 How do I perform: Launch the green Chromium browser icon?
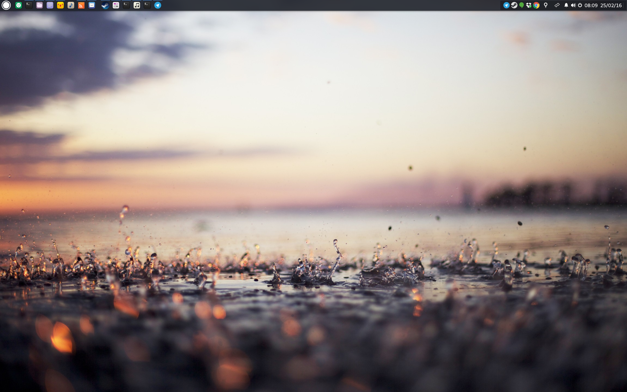pos(19,5)
